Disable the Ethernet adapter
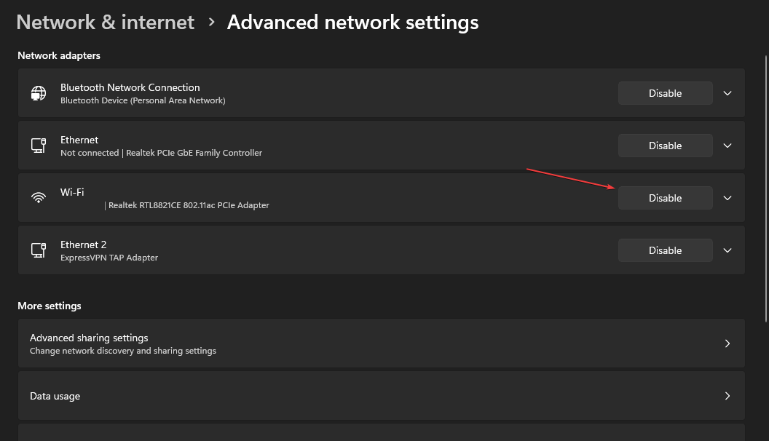Viewport: 769px width, 441px height. point(665,146)
